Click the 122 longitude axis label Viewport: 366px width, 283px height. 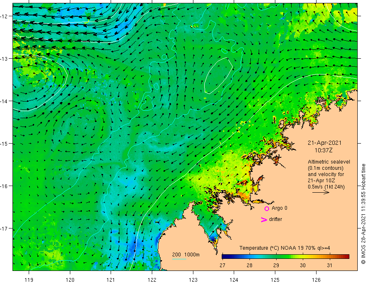(152, 280)
